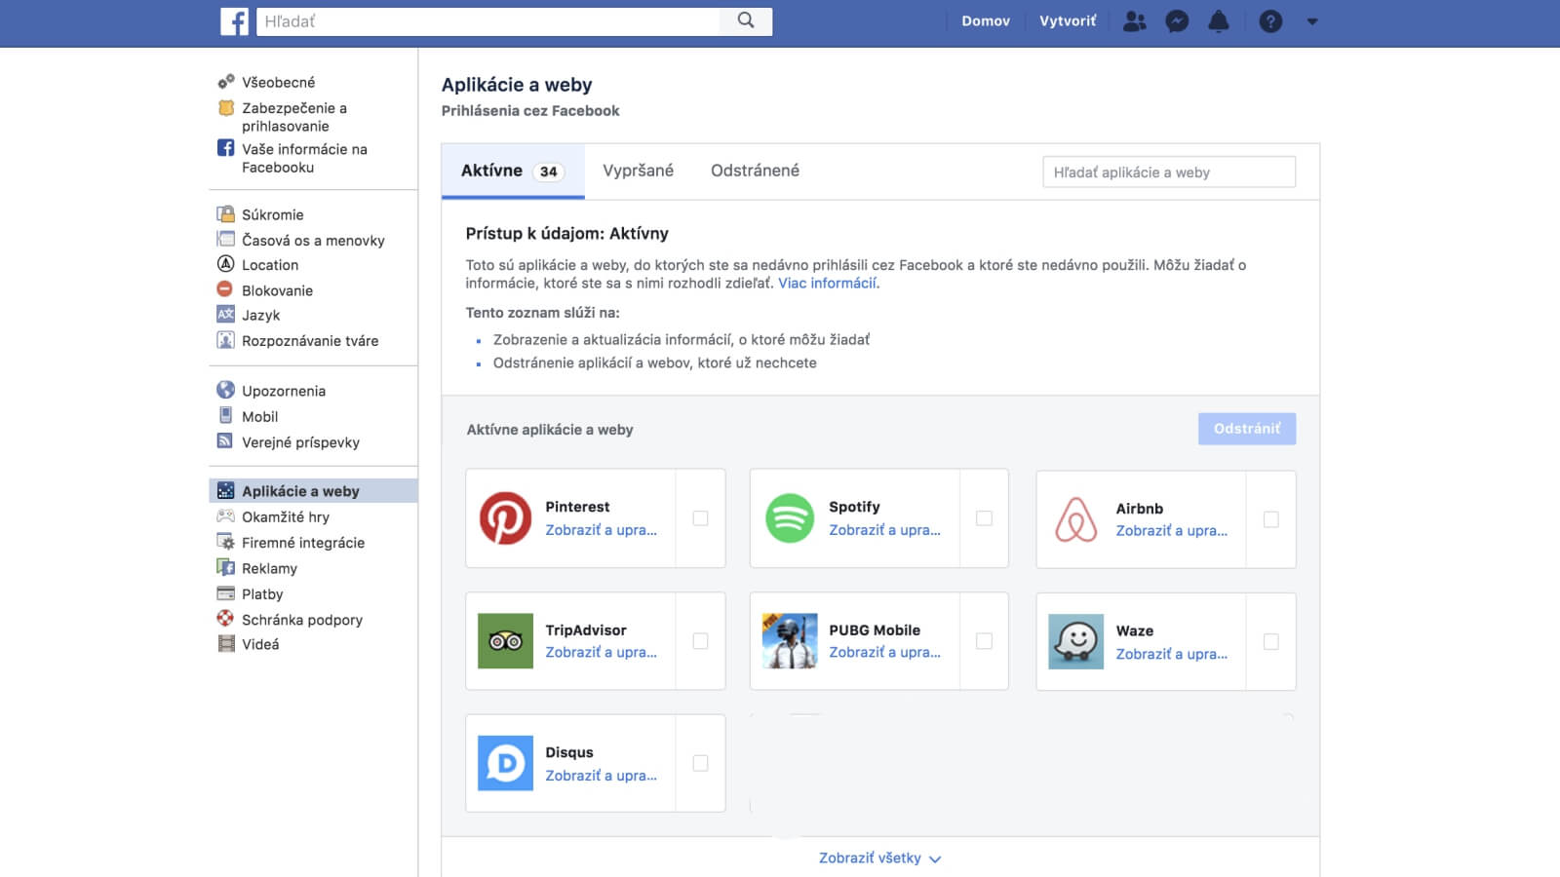Open Messenger icon in top bar

coord(1177,21)
